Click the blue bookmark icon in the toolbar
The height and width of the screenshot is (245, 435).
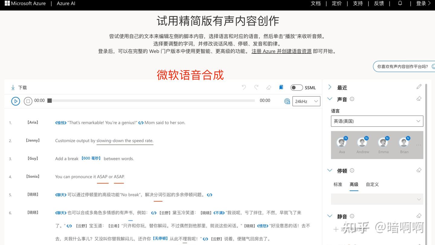coord(281,87)
